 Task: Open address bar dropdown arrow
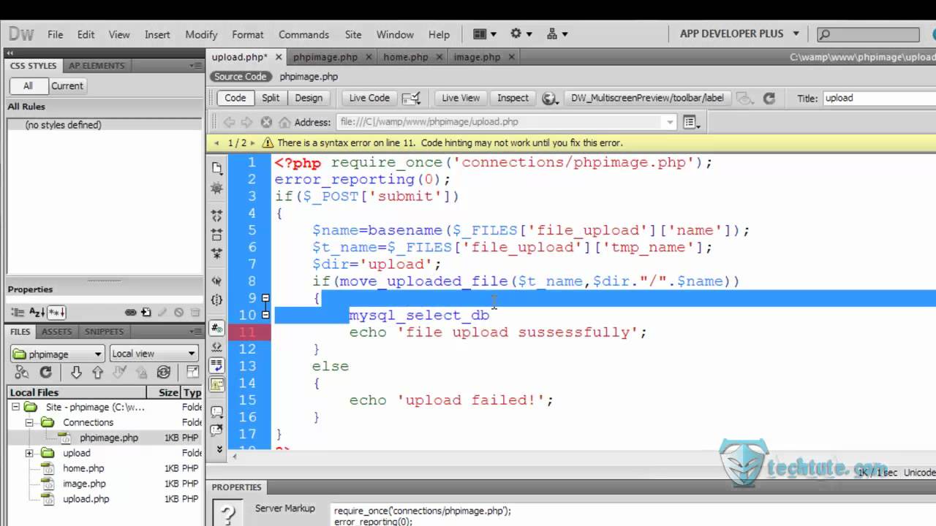click(670, 122)
